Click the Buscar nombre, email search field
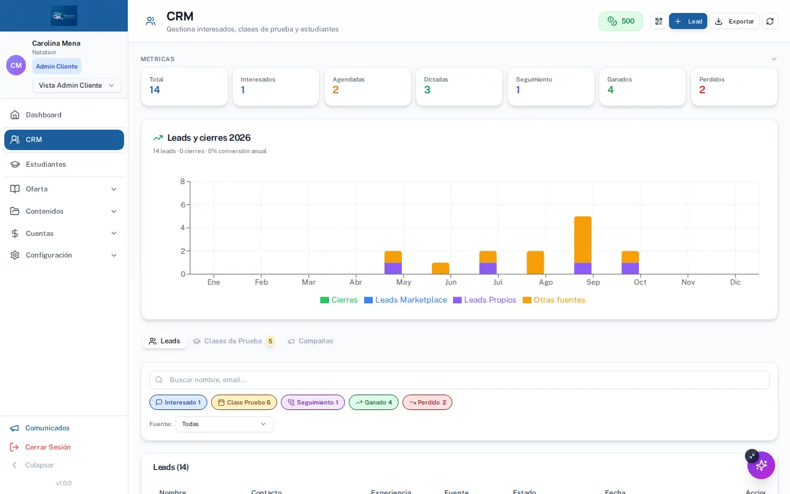The image size is (790, 494). [x=459, y=380]
